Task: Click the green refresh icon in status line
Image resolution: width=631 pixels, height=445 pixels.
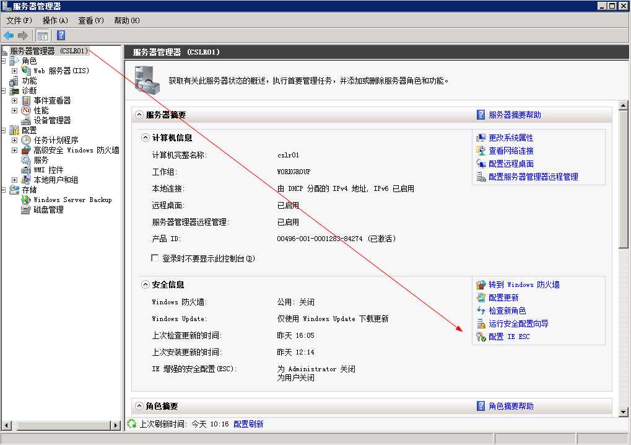Action: (x=132, y=424)
